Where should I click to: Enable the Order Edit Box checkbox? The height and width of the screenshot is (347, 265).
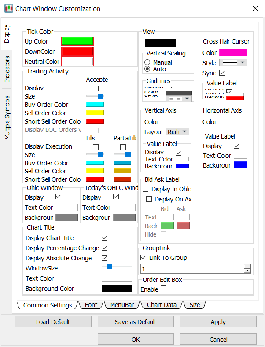click(164, 289)
